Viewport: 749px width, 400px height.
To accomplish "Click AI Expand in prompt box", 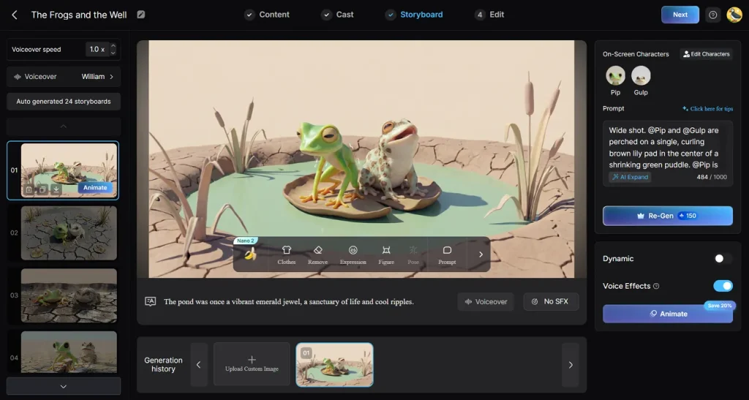I will click(x=630, y=177).
